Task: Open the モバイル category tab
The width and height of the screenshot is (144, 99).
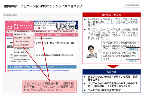Action: pos(66,35)
